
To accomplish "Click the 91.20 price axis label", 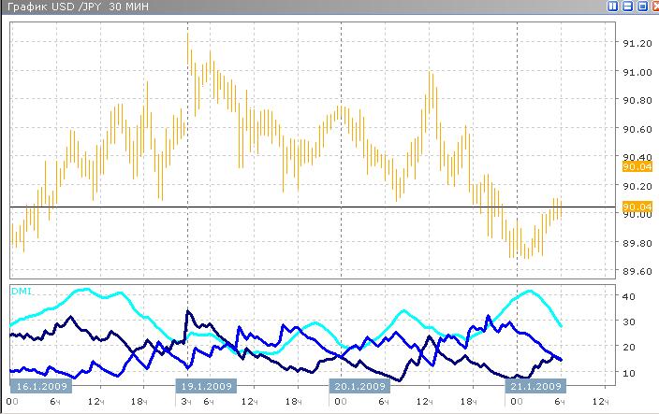I will coord(637,43).
